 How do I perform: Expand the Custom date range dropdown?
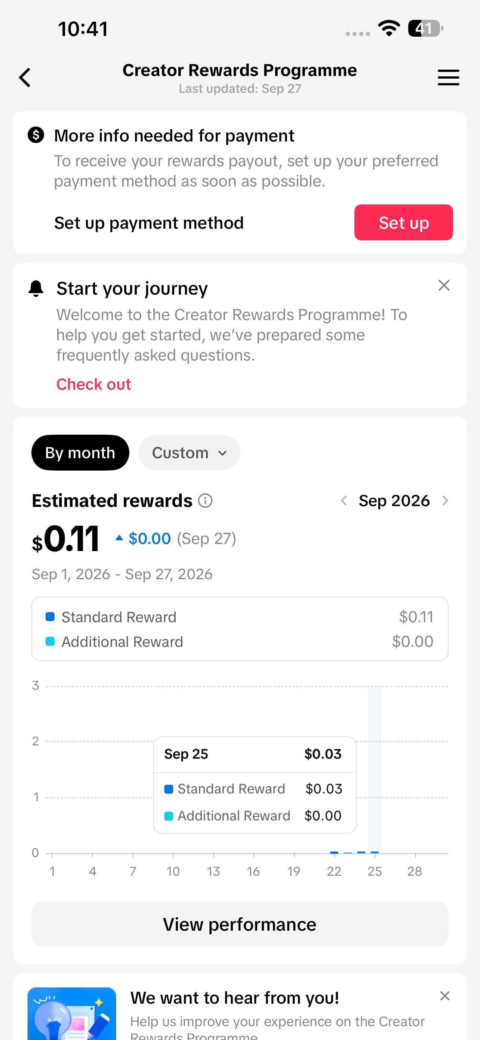[189, 453]
